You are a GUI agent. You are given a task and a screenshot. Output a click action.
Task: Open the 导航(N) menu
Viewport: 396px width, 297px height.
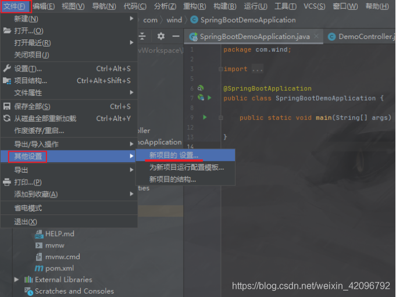tap(104, 6)
